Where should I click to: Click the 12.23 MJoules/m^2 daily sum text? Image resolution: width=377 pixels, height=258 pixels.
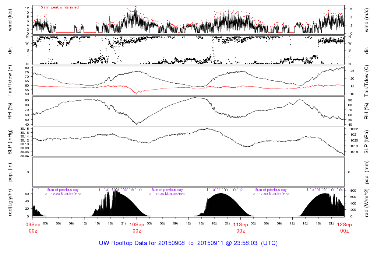(x=63, y=194)
